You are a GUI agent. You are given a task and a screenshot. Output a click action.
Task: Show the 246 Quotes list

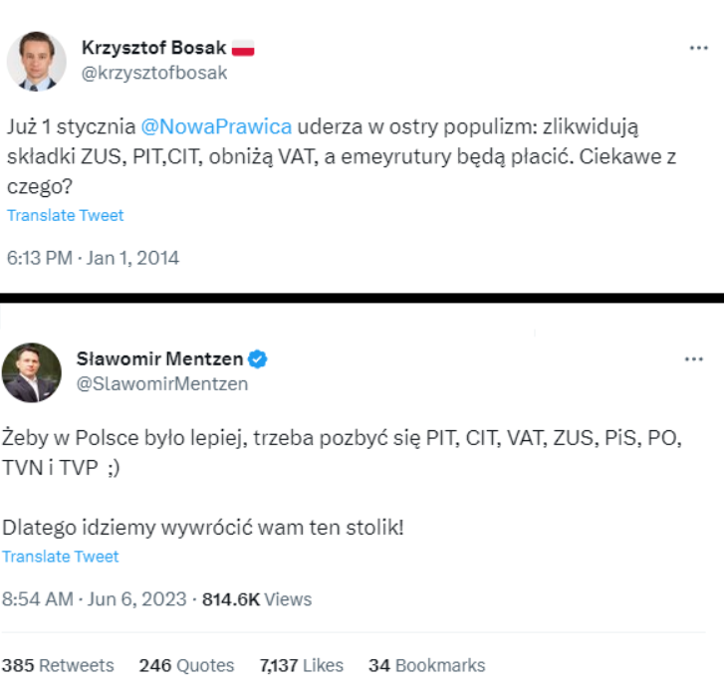186,665
